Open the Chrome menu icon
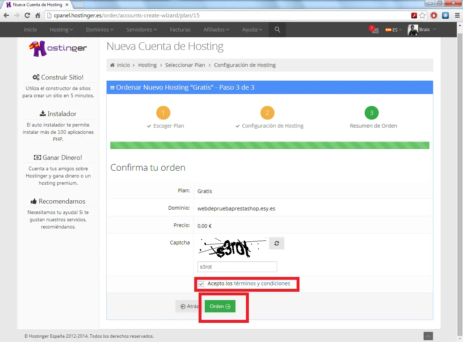 (456, 16)
